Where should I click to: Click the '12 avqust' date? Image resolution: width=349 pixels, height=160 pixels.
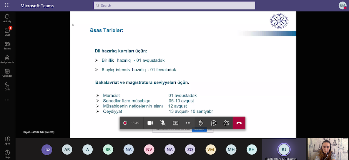click(177, 106)
